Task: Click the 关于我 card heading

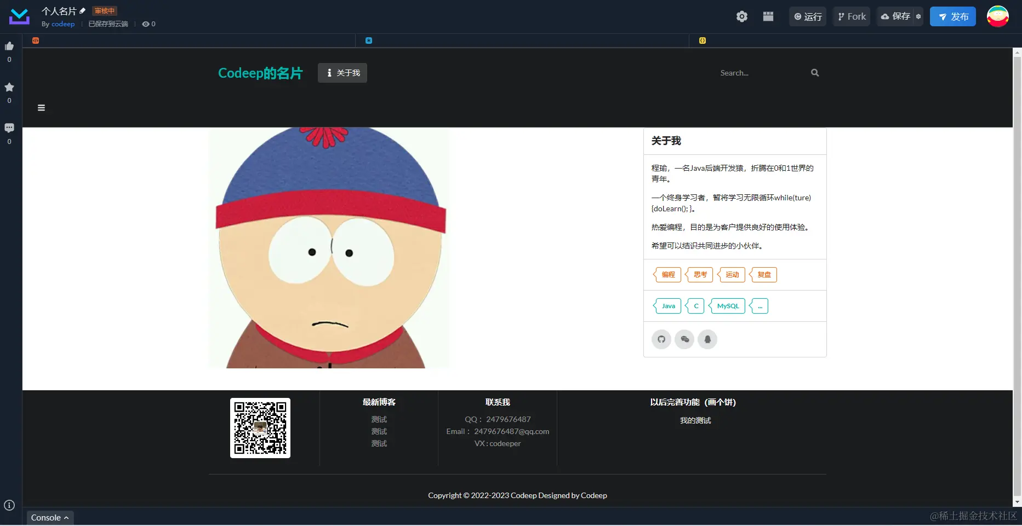Action: coord(666,141)
